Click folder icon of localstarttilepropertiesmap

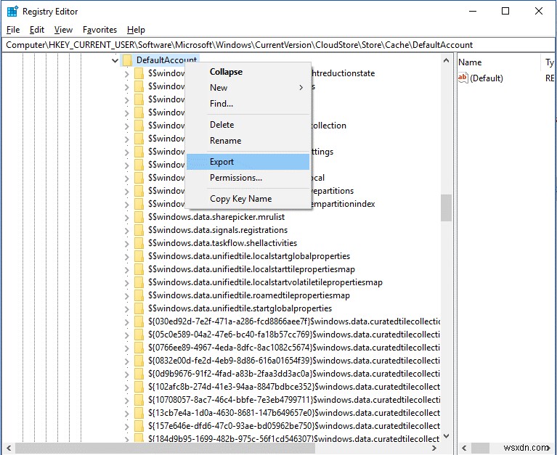point(139,269)
